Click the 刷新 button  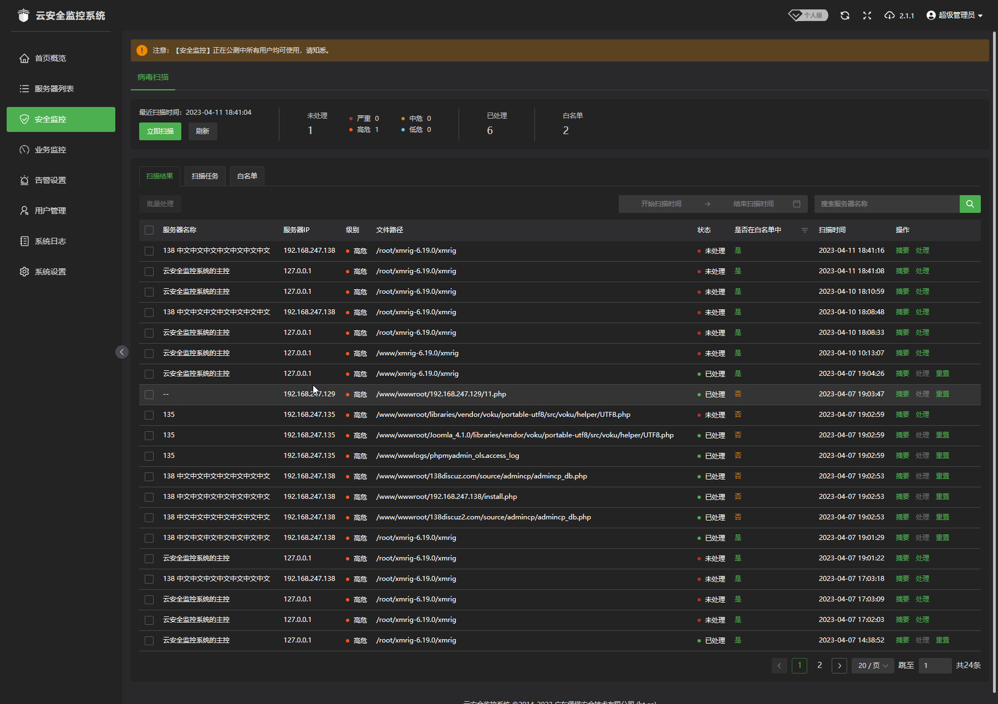point(202,131)
